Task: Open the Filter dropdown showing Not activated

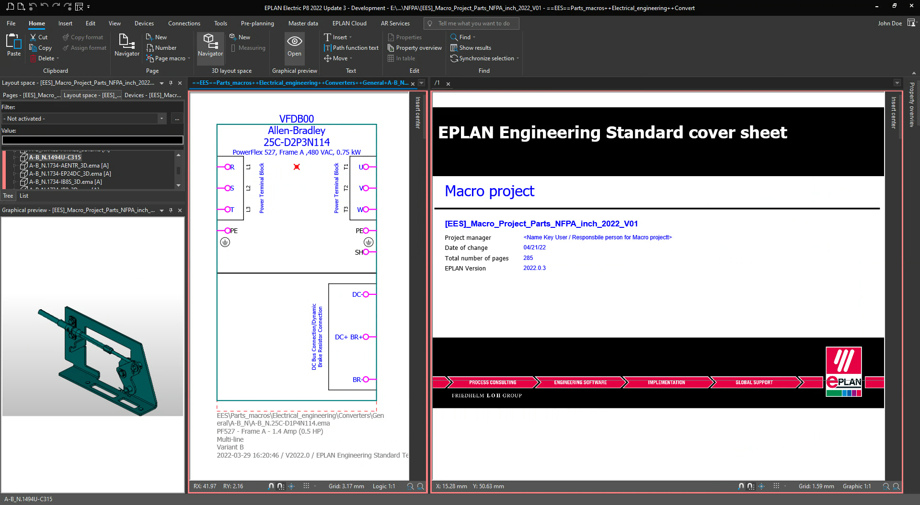Action: 161,119
